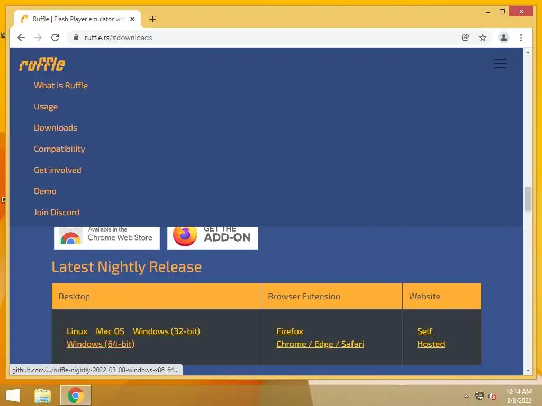Open Chrome three-dot menu
This screenshot has width=542, height=406.
pos(521,38)
